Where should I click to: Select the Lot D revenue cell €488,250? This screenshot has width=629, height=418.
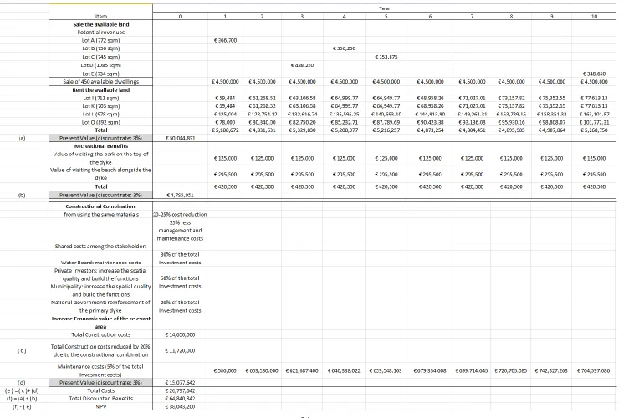[302, 65]
